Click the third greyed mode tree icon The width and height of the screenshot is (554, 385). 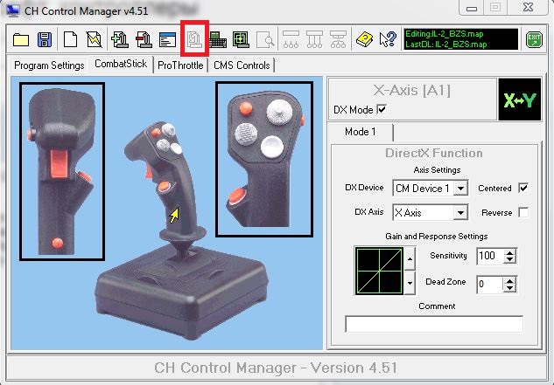338,39
